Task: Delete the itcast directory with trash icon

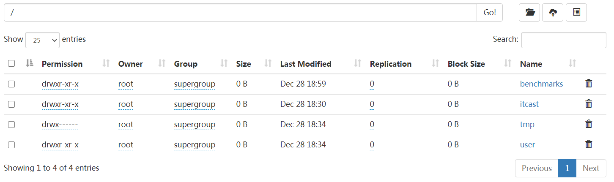Action: [588, 104]
